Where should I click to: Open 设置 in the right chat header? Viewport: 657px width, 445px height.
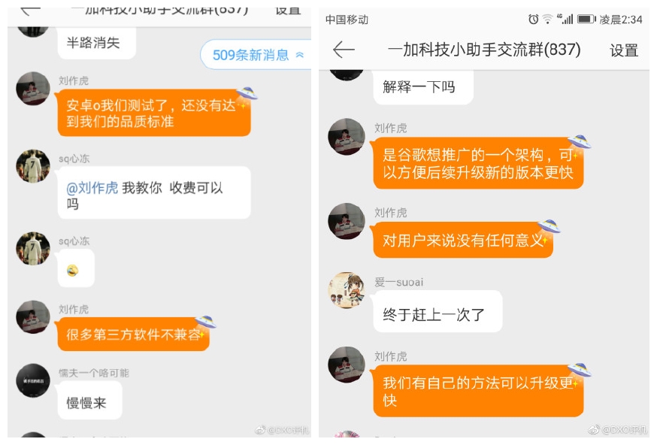[623, 50]
